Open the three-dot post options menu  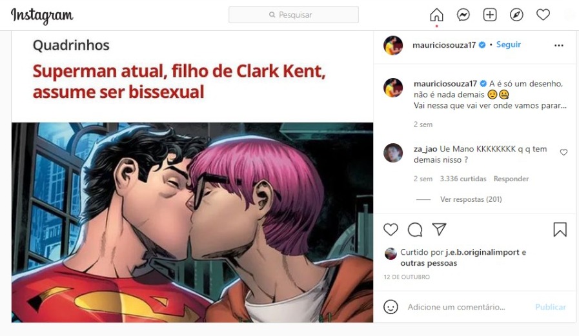coord(559,45)
